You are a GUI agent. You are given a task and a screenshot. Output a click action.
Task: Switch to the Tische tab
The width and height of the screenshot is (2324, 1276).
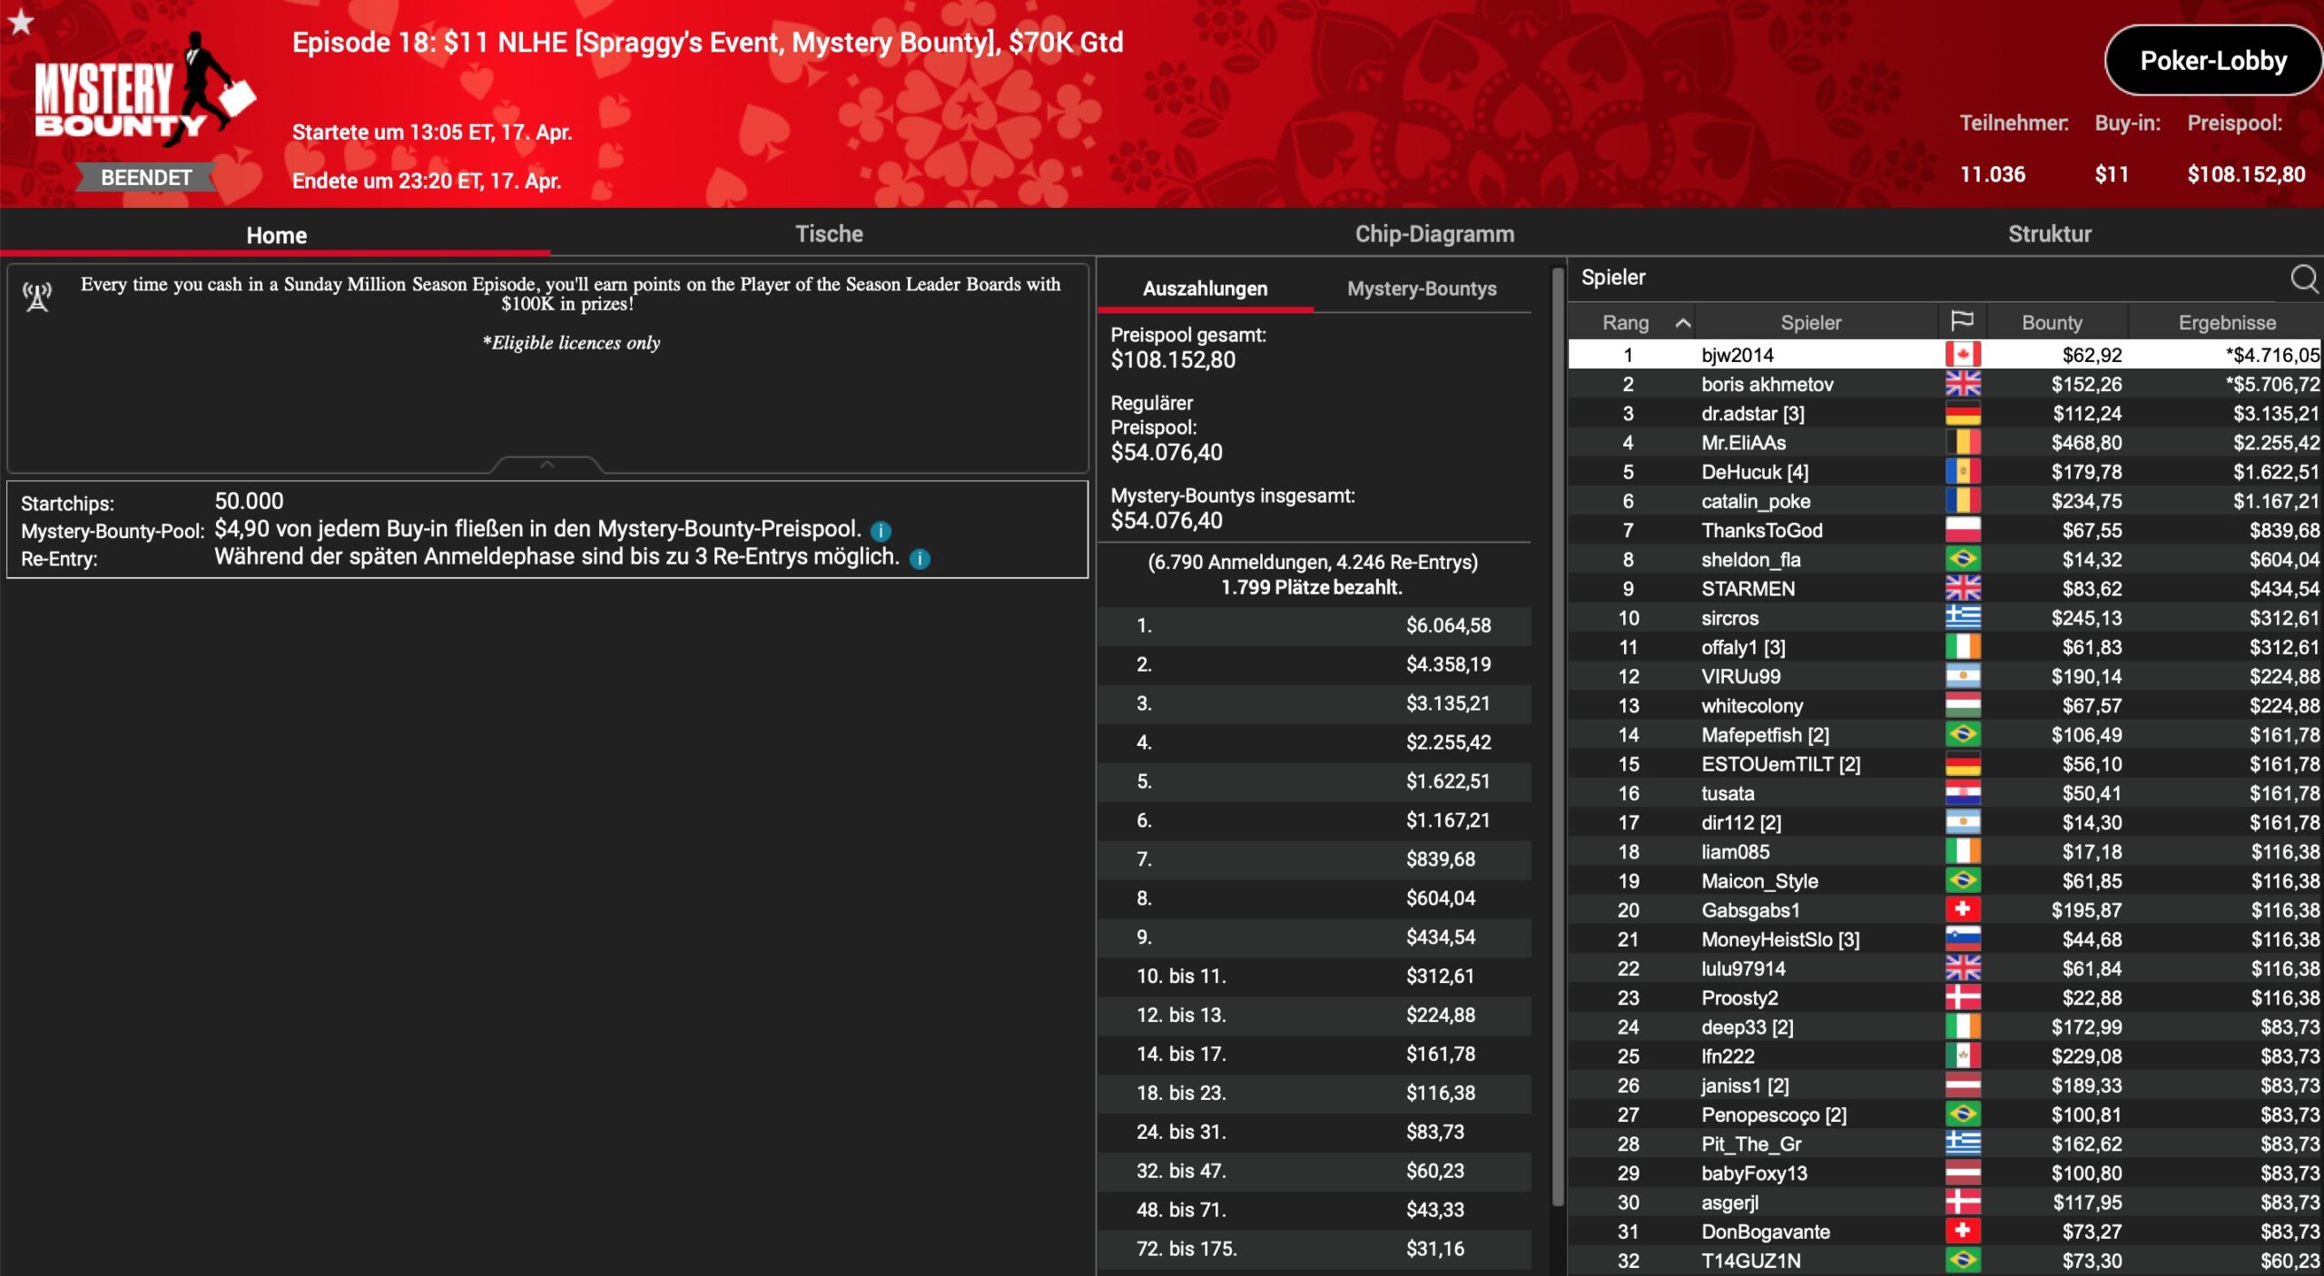(829, 234)
